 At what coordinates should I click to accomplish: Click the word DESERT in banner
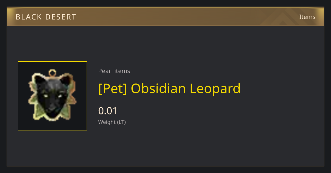[61, 17]
